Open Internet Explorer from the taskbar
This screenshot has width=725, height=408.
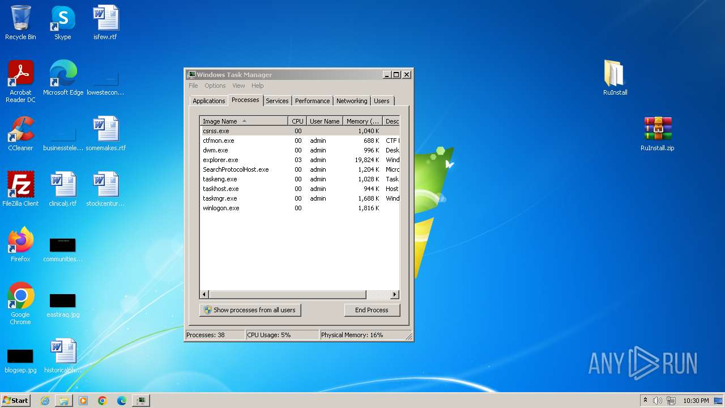(45, 401)
